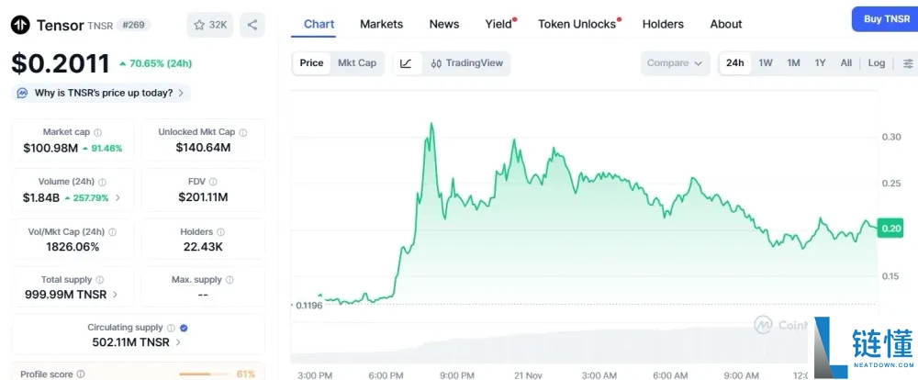The height and width of the screenshot is (380, 918).
Task: Open "Why is TNSR's price up today?"
Action: tap(103, 93)
